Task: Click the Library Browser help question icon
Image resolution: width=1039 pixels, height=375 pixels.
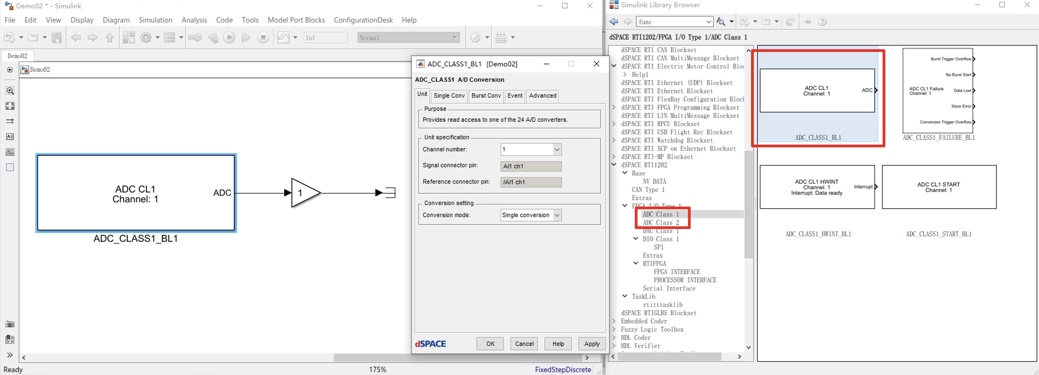Action: [822, 22]
